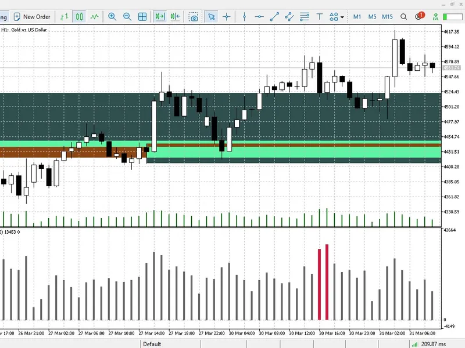Open account notifications with red badge
The width and height of the screenshot is (465, 348).
pyautogui.click(x=419, y=16)
